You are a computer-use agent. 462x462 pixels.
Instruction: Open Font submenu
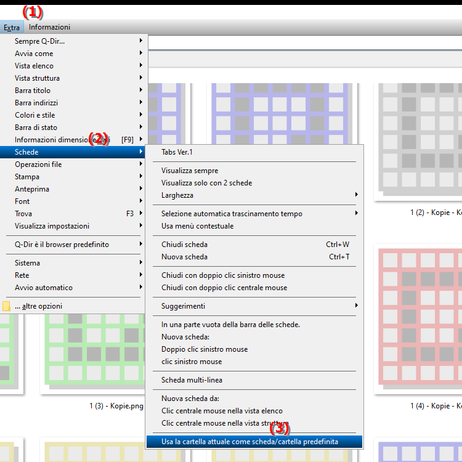pos(73,201)
